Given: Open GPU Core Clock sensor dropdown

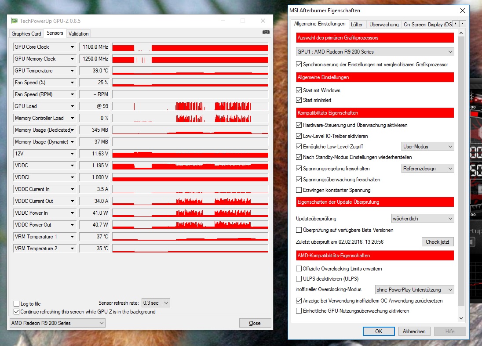Looking at the screenshot, I should click(72, 47).
